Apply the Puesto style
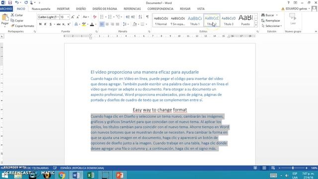Screen dimensions: 318x179 245,20
